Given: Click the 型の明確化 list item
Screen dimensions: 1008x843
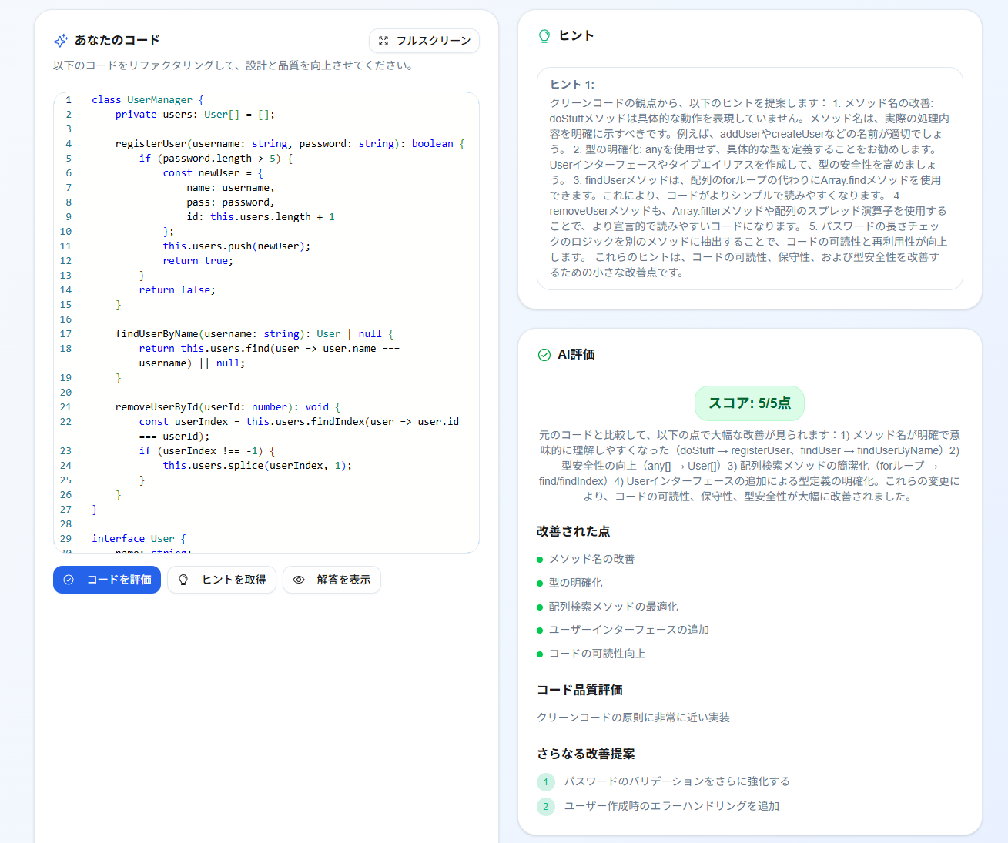Looking at the screenshot, I should 576,583.
